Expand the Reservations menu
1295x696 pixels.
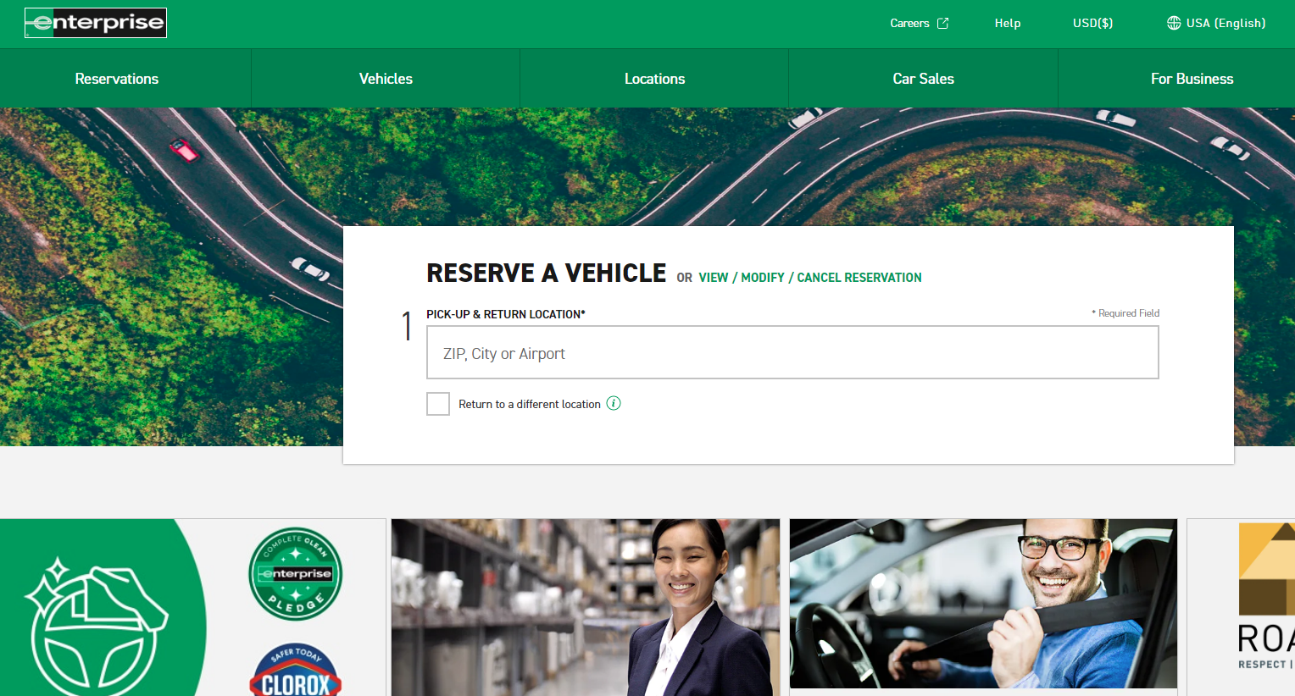[117, 79]
